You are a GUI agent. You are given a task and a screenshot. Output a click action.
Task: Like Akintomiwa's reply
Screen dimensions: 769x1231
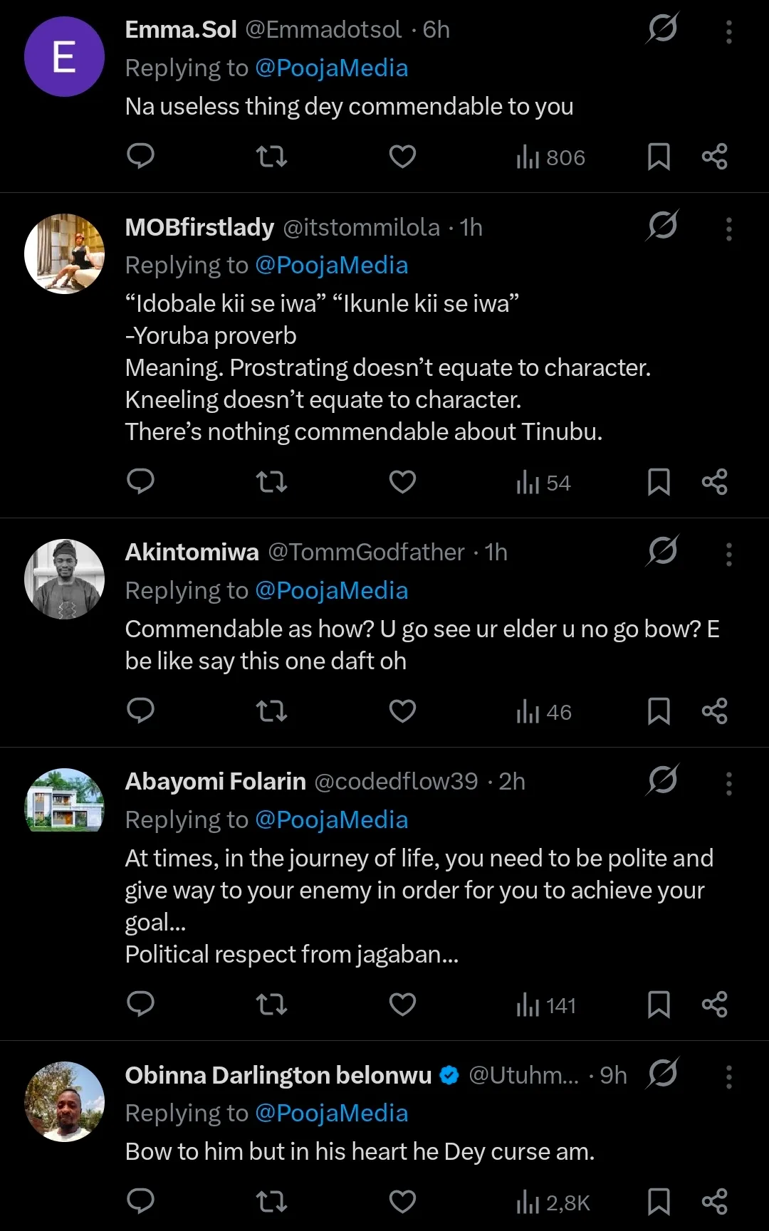[x=402, y=711]
